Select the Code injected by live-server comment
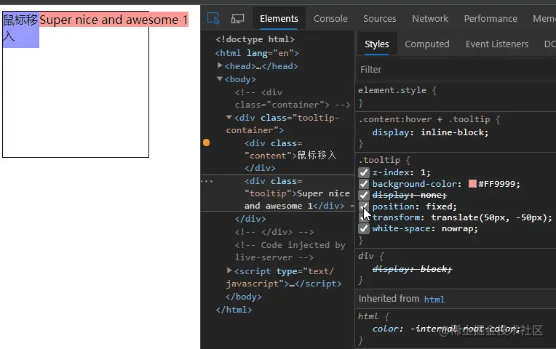The height and width of the screenshot is (349, 556). point(290,252)
